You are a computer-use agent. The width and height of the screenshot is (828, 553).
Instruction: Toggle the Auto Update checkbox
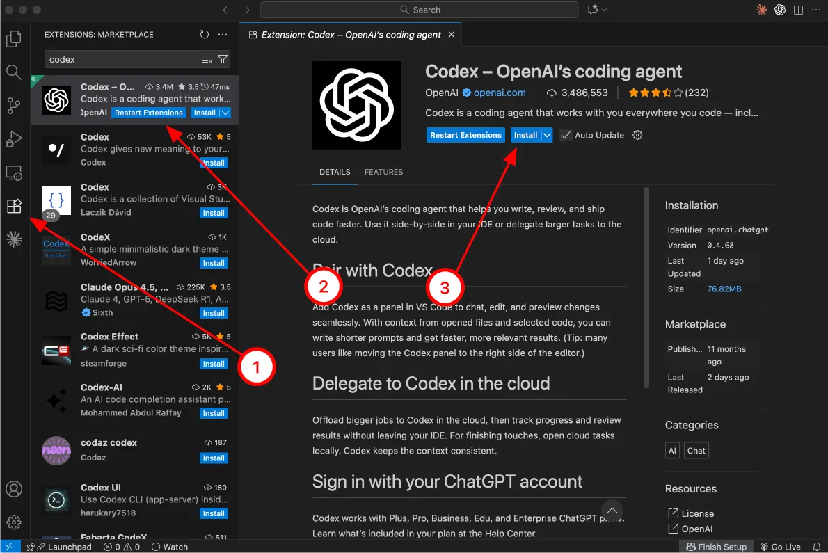566,135
